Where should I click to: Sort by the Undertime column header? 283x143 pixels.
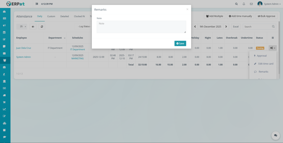pyautogui.click(x=247, y=38)
